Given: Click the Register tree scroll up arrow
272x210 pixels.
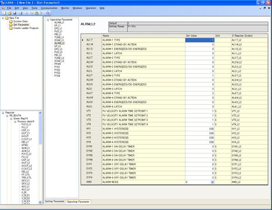Looking at the screenshot, I should (x=40, y=113).
